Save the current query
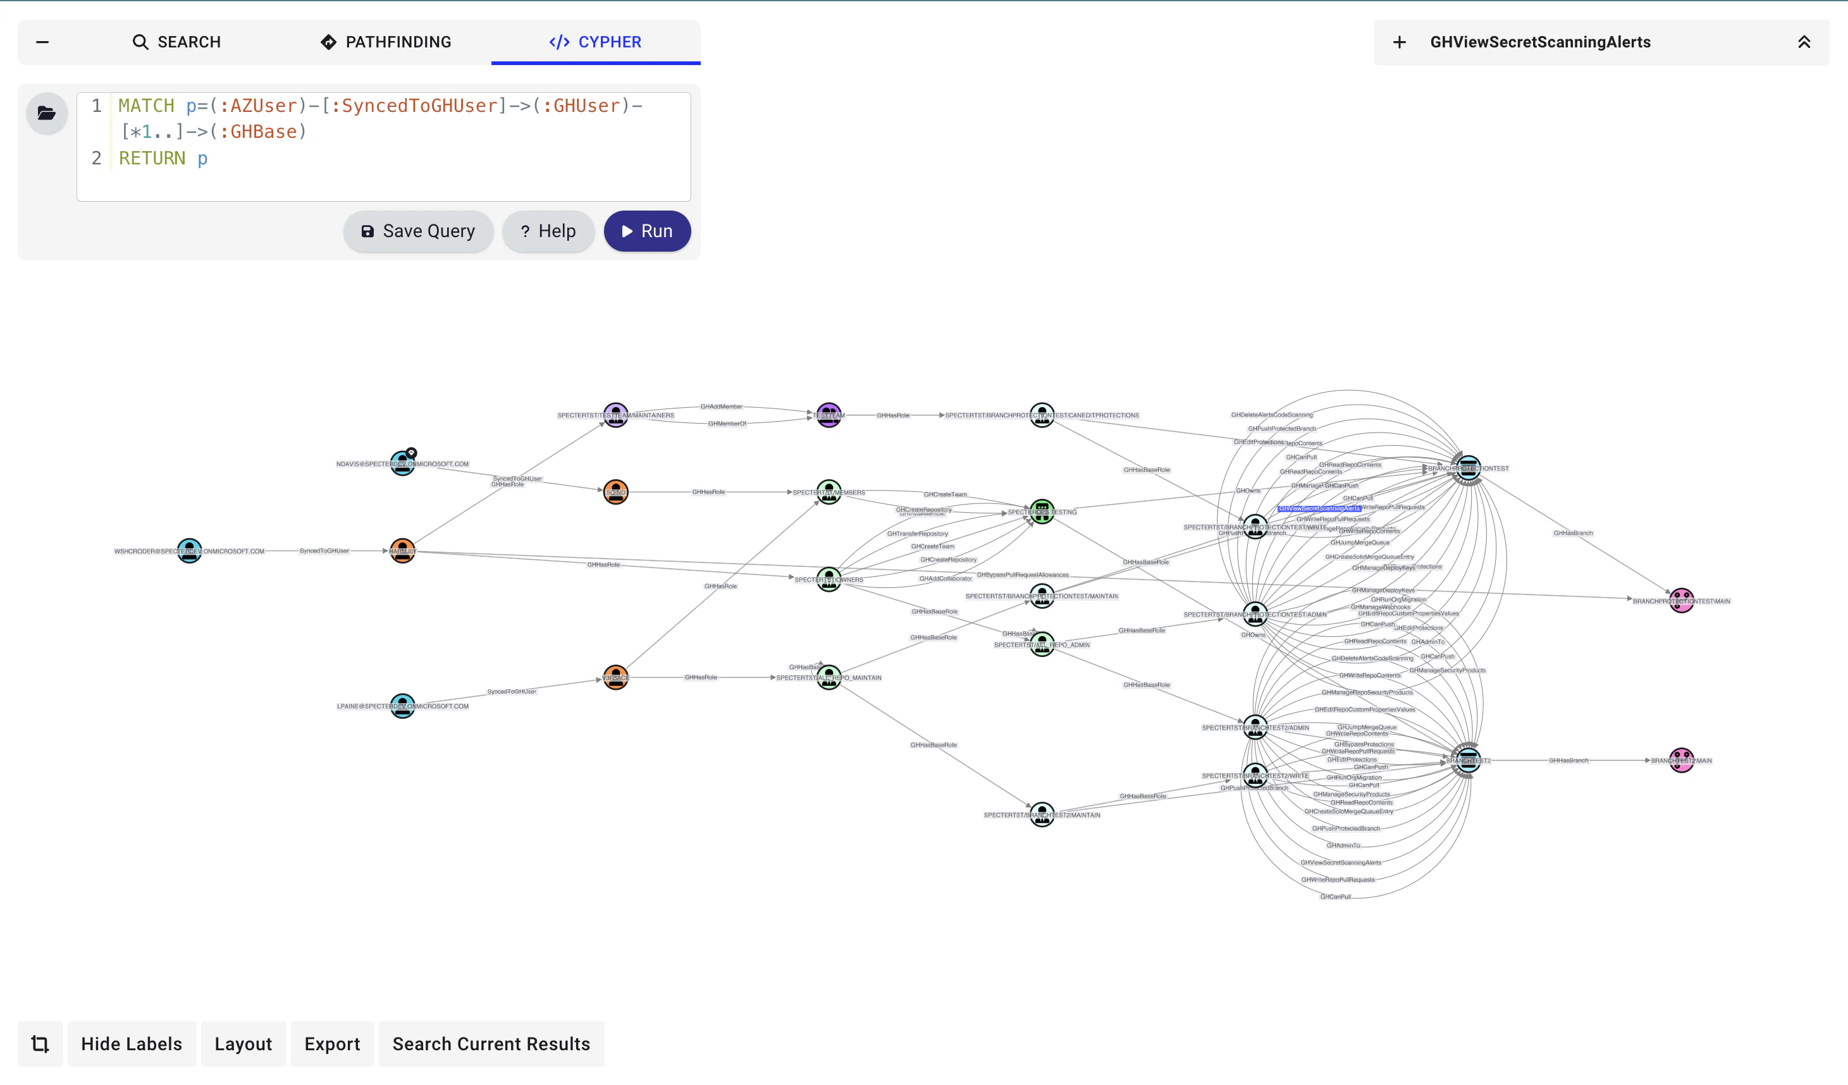The width and height of the screenshot is (1848, 1085). [x=418, y=231]
